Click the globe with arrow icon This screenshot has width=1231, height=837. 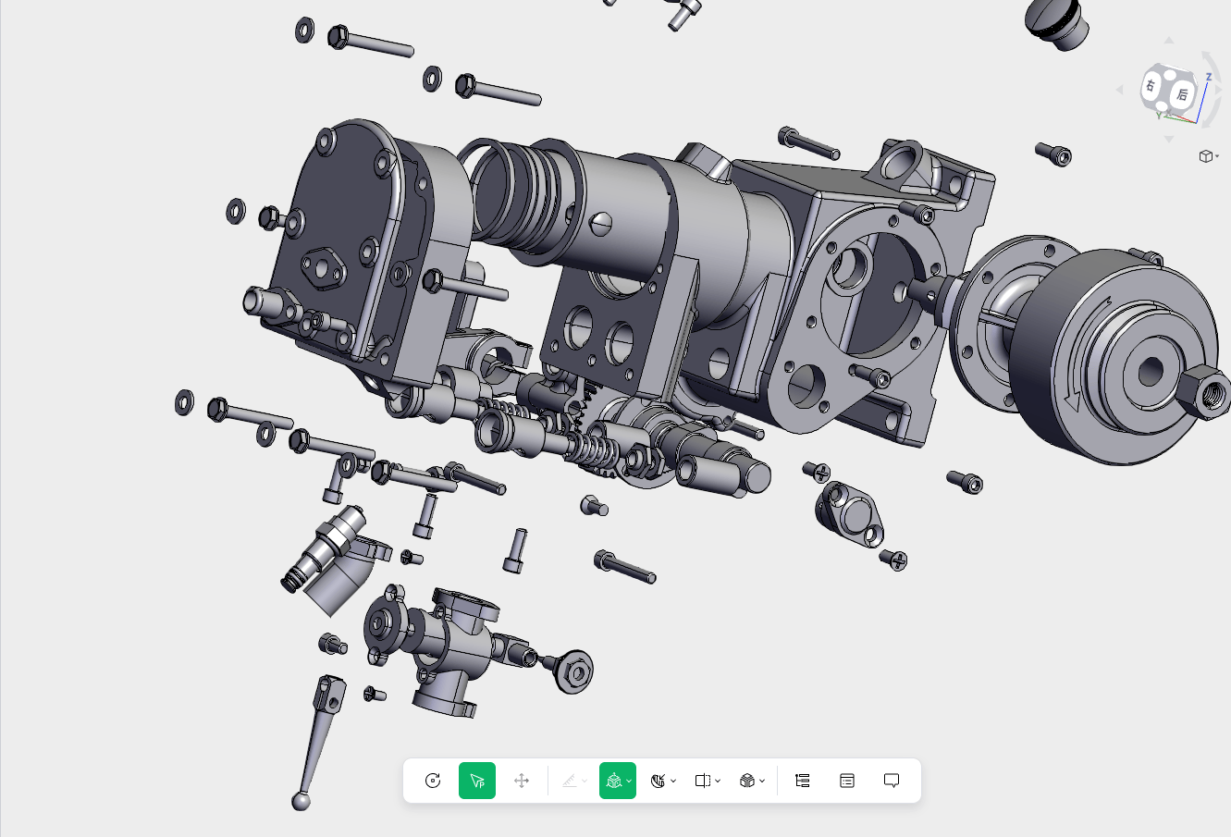pos(658,781)
